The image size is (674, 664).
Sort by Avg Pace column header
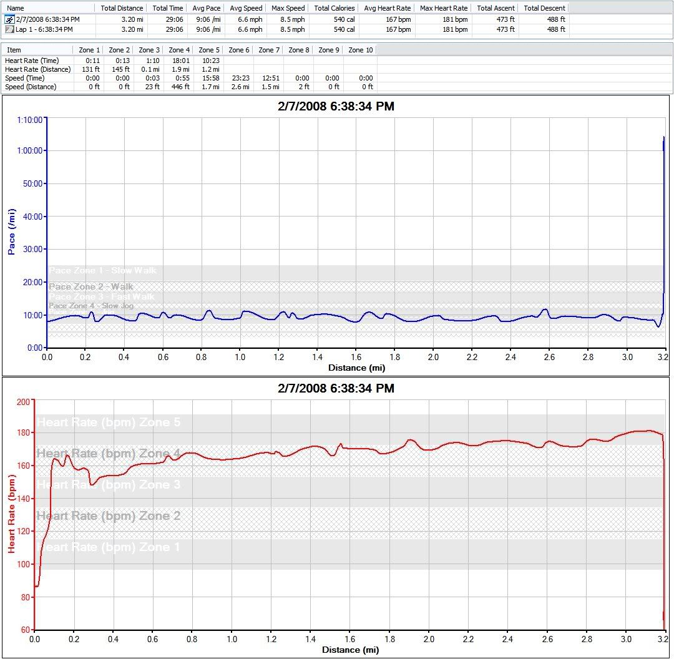[207, 8]
